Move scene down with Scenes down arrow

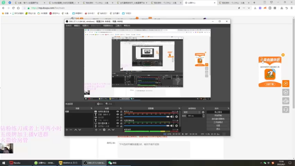pyautogui.click(x=80, y=130)
